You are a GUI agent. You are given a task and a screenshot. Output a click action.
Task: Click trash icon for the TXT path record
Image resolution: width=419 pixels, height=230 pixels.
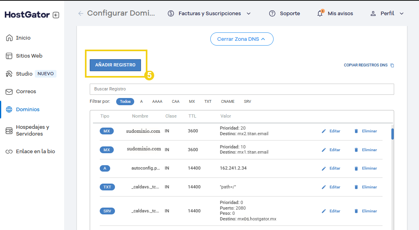point(356,187)
